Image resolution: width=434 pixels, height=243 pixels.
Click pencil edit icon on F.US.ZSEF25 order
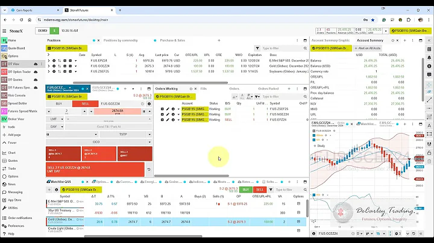(168, 109)
